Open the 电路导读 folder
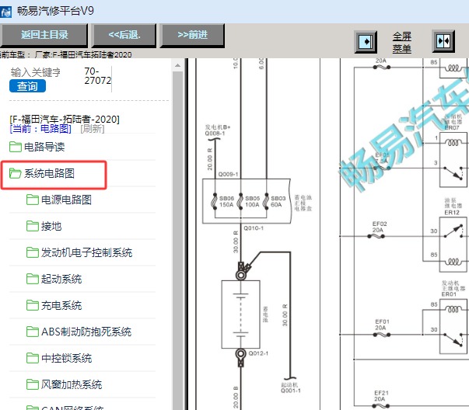The width and height of the screenshot is (469, 410). (x=44, y=147)
